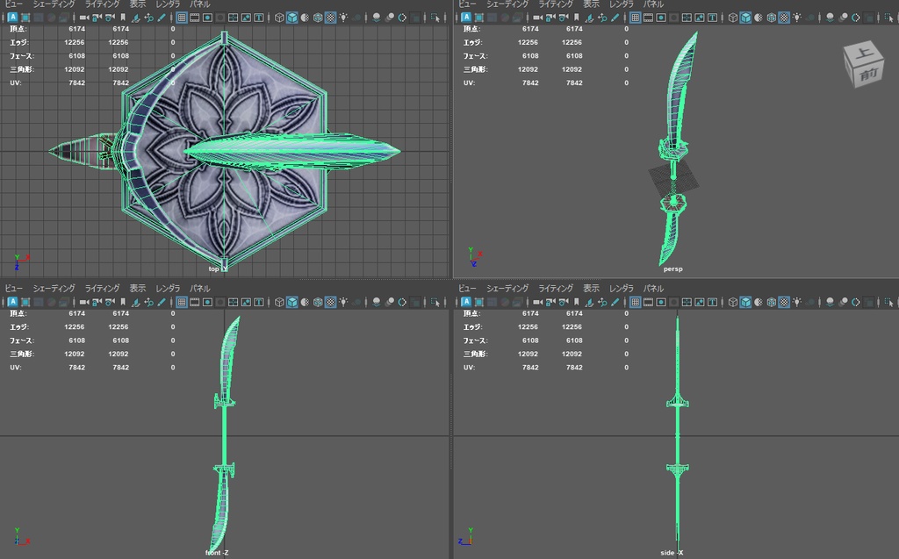Viewport: 899px width, 559px height.
Task: Switch persp viewport to smooth shaded mode
Action: 744,17
